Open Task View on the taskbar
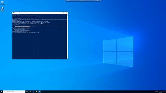166x93 pixels. pos(30,92)
